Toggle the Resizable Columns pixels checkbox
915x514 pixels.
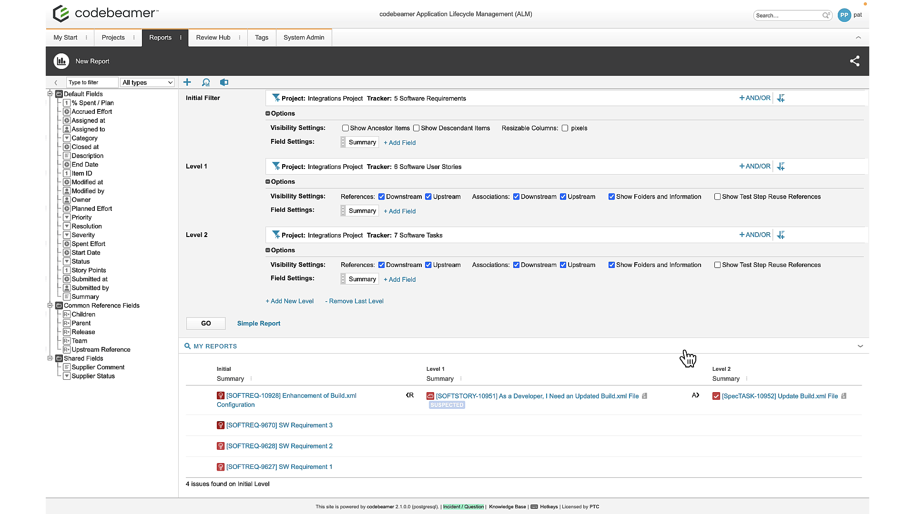(565, 128)
